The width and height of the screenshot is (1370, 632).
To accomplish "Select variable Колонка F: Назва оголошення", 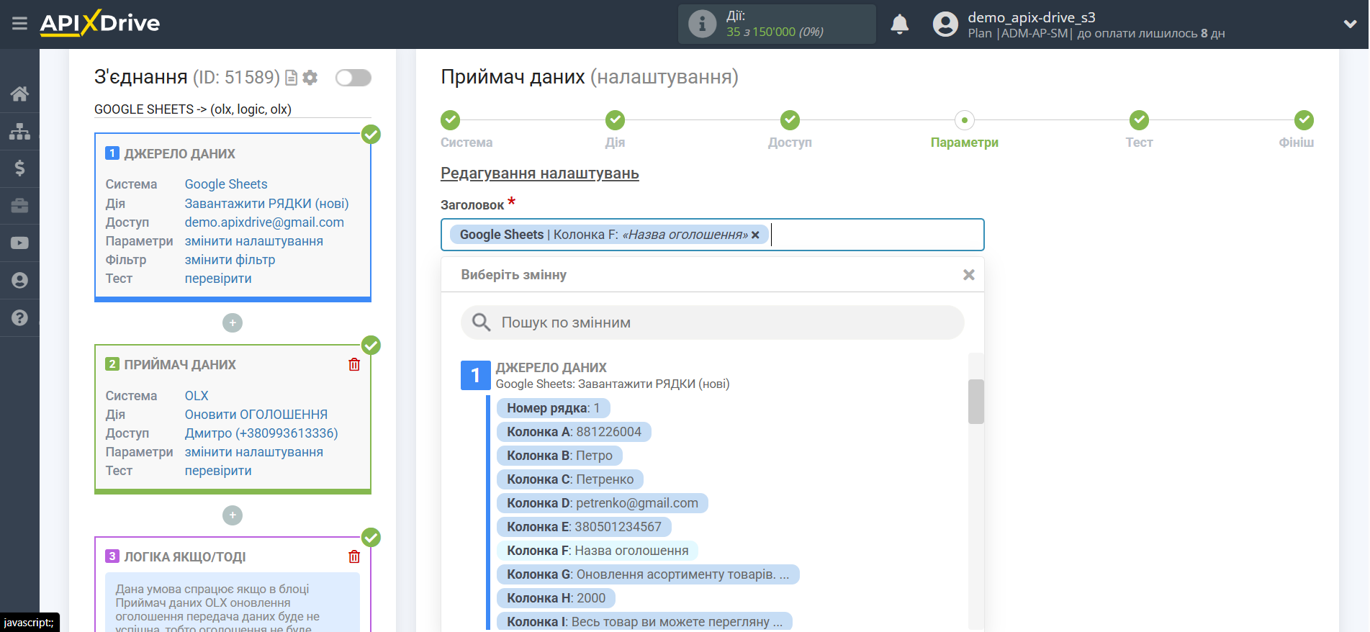I will point(598,551).
